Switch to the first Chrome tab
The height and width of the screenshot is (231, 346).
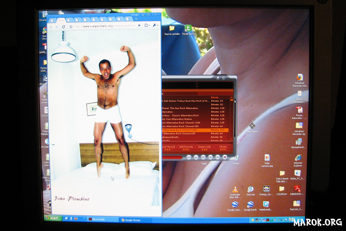(x=52, y=20)
